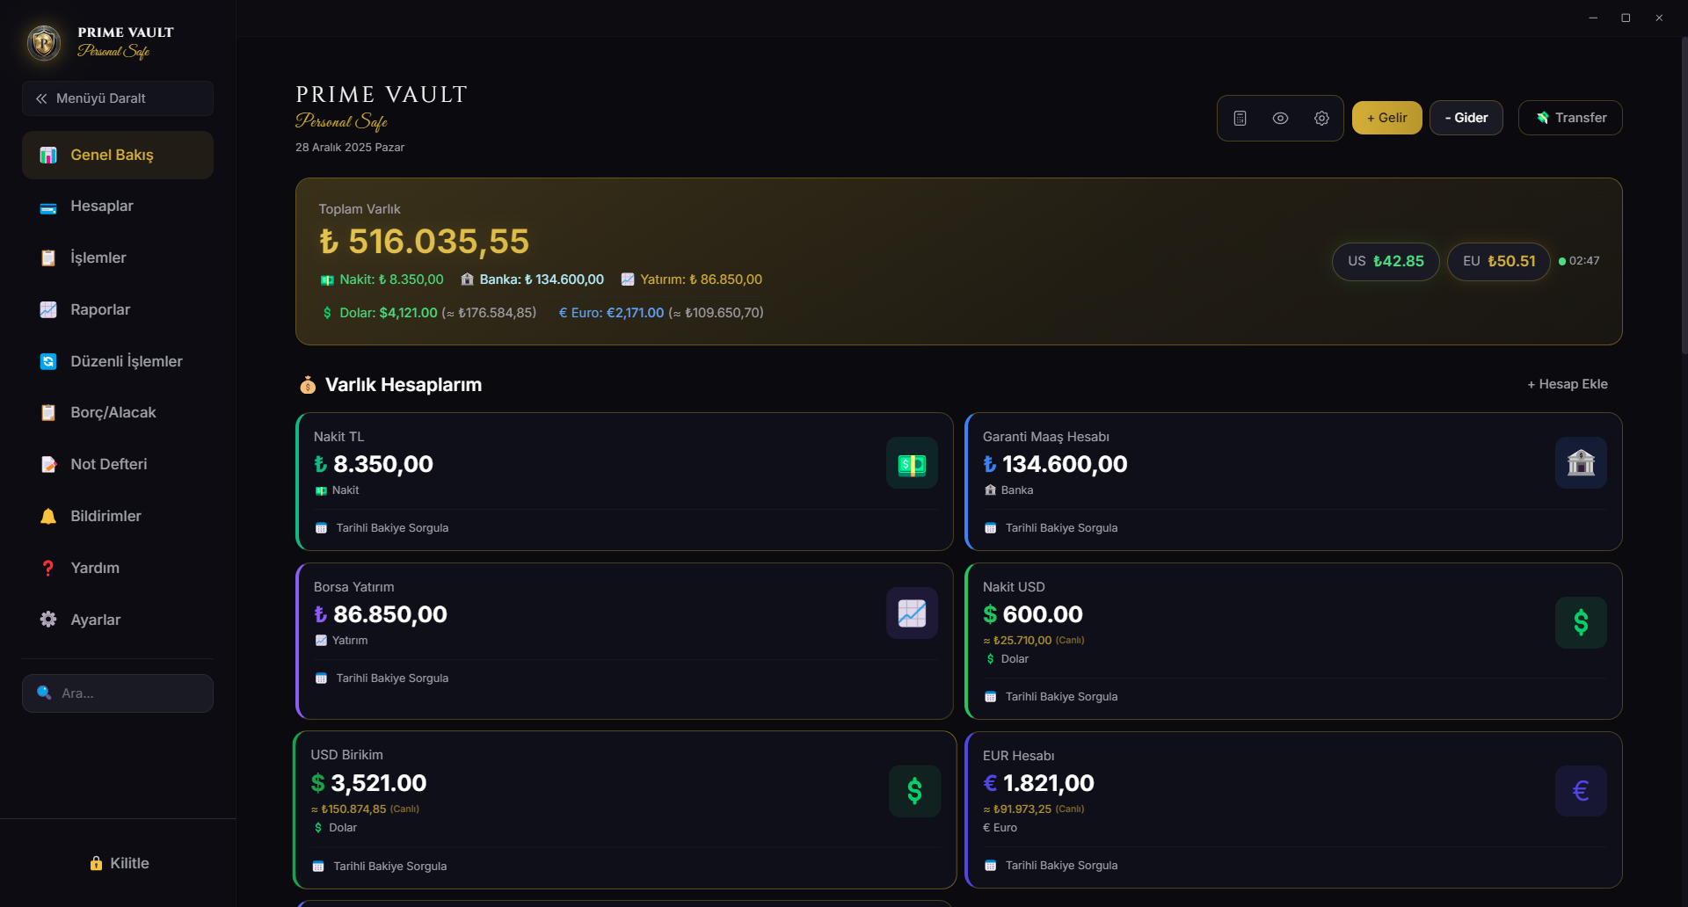Click the chart icon on Borsa Yatırım card

pyautogui.click(x=912, y=613)
